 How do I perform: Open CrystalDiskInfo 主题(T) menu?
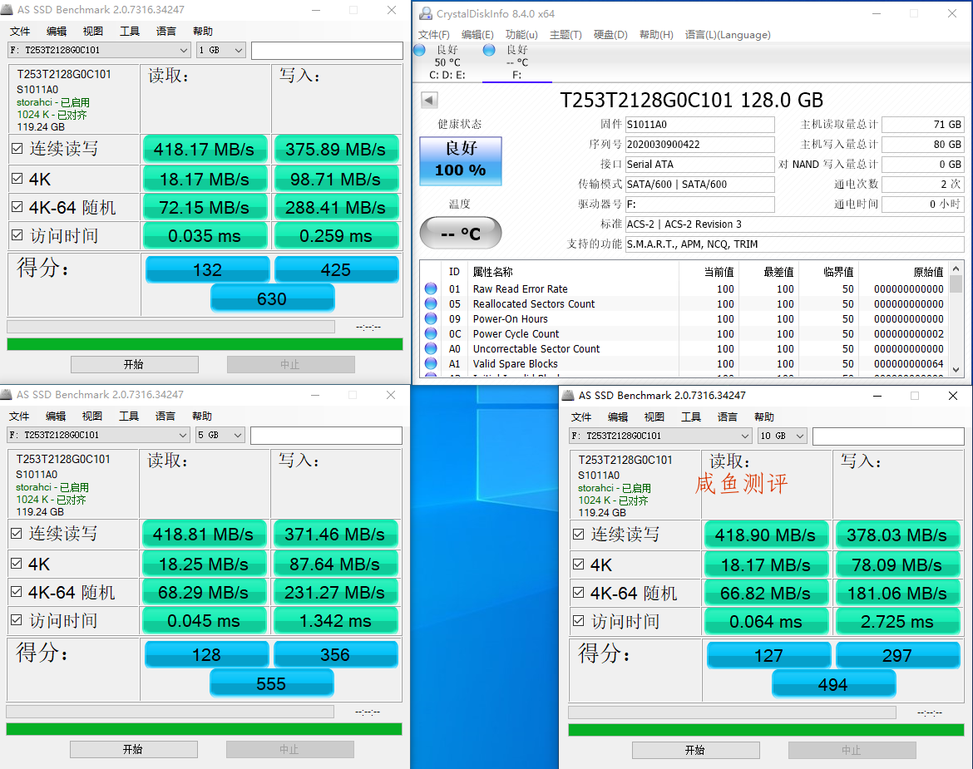[x=566, y=35]
